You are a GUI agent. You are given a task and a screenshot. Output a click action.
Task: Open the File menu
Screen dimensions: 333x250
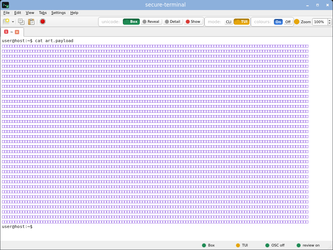[6, 13]
